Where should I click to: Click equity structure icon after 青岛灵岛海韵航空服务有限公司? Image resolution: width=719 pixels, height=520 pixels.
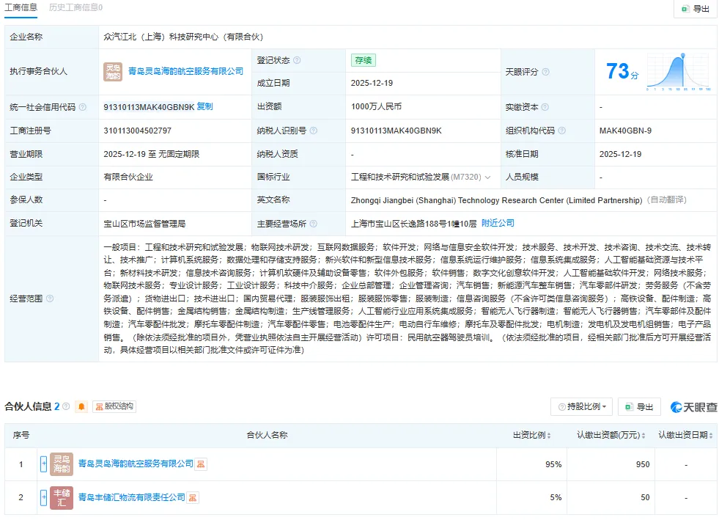(201, 464)
